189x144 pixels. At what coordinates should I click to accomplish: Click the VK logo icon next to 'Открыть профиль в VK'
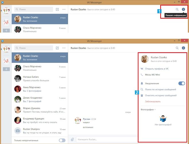142,69
